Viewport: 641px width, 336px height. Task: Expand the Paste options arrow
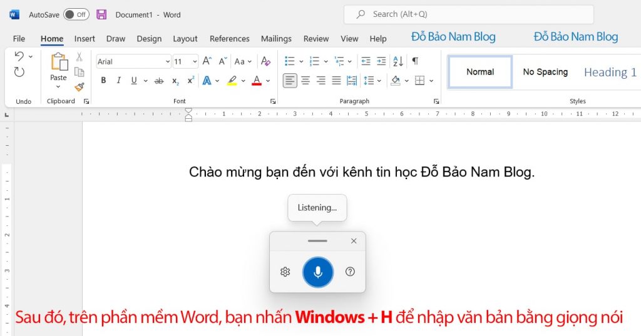[58, 86]
